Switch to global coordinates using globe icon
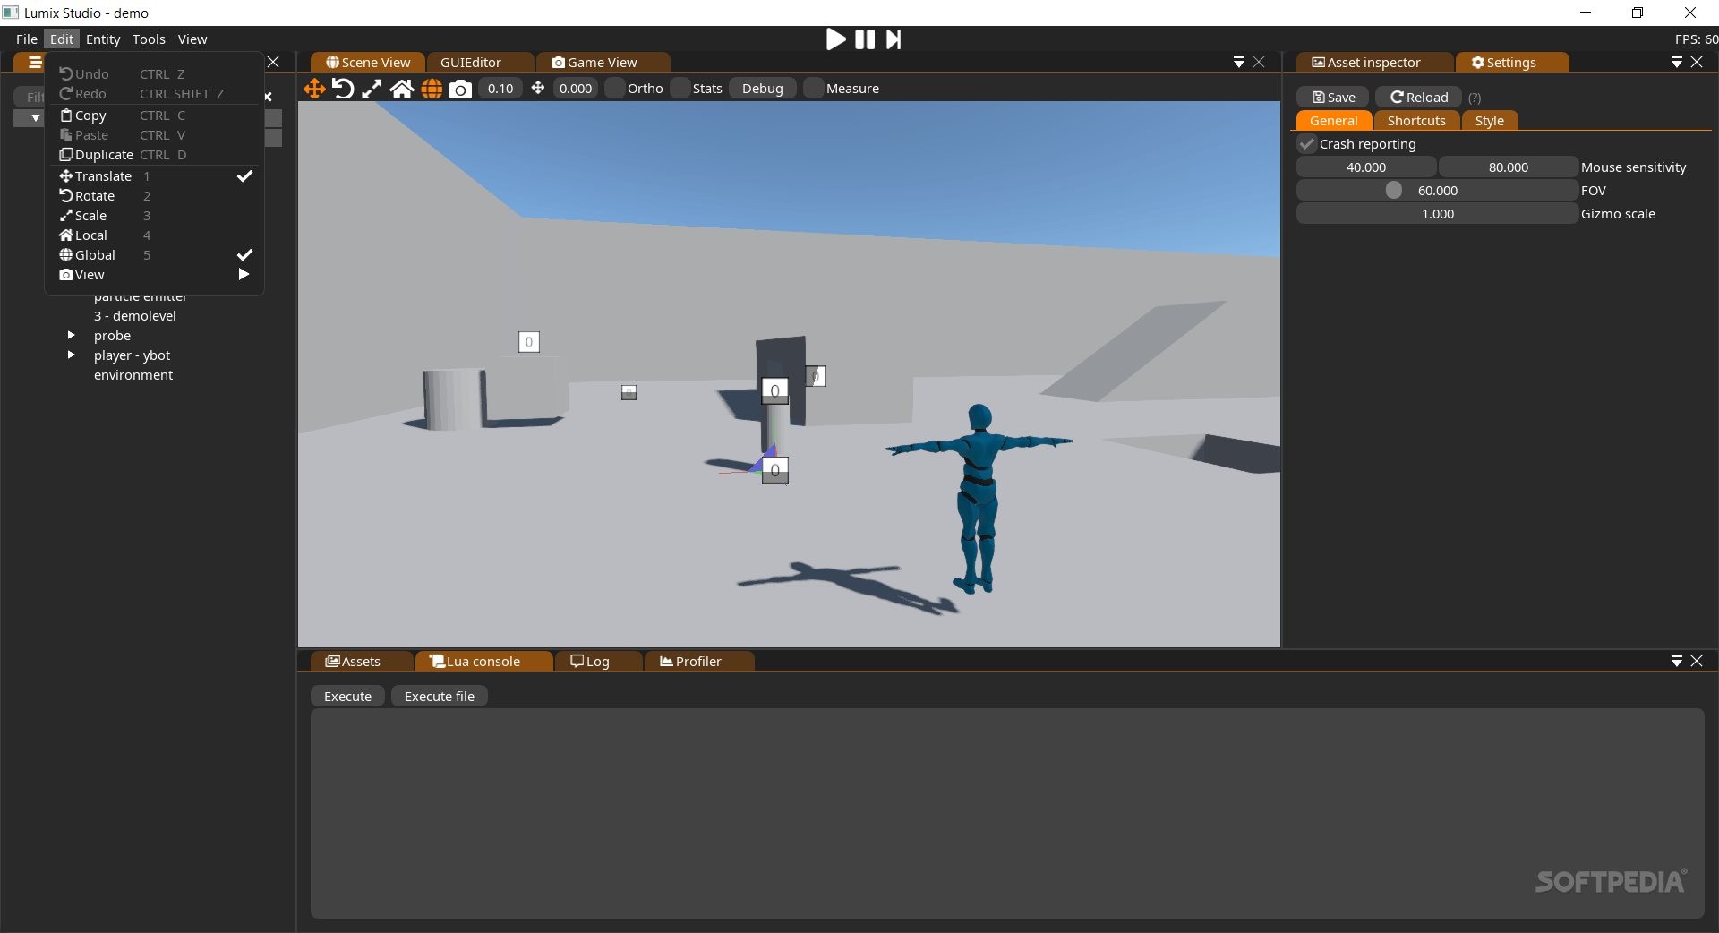 click(432, 88)
